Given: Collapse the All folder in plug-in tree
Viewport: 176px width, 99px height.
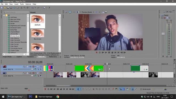Looking at the screenshot, I should [x=4, y=15].
